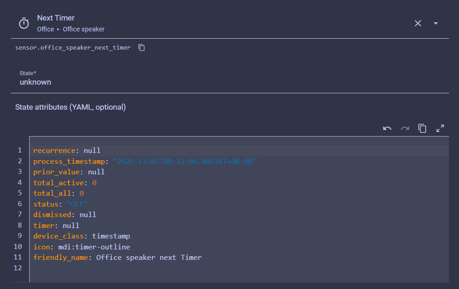Place cursor on status "OFF" value
This screenshot has height=289, width=459.
tap(77, 204)
